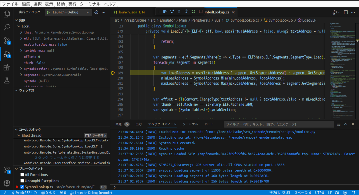Open the Launch - Debug configuration dropdown

click(x=69, y=12)
